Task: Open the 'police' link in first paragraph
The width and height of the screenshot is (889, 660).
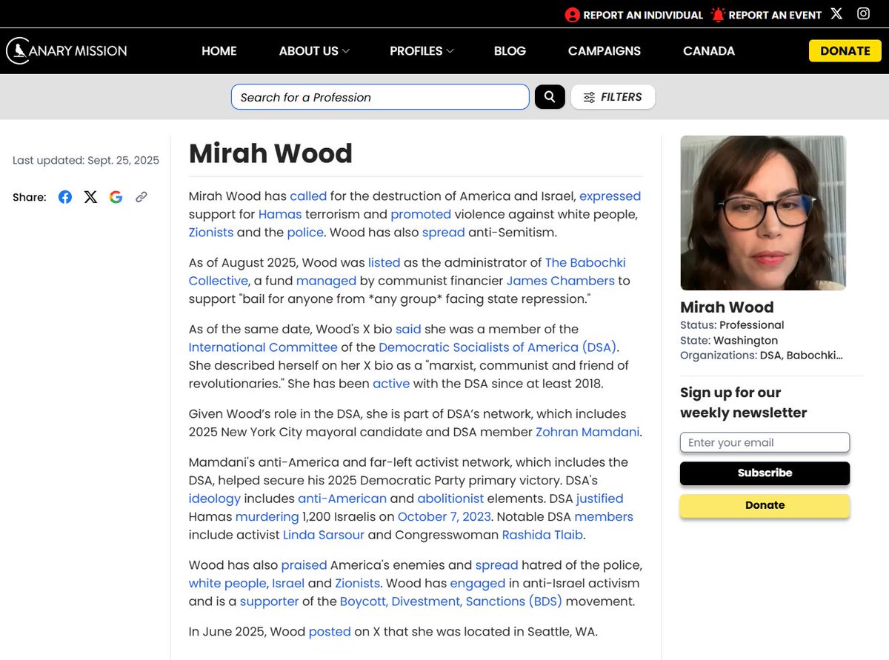Action: [x=305, y=232]
